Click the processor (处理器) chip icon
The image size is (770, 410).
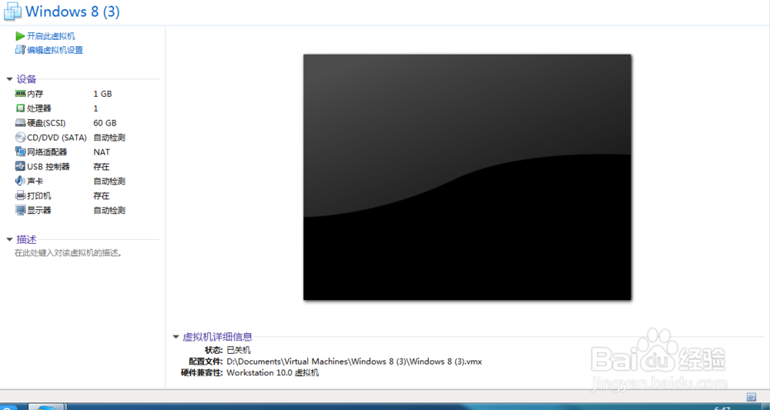(20, 108)
